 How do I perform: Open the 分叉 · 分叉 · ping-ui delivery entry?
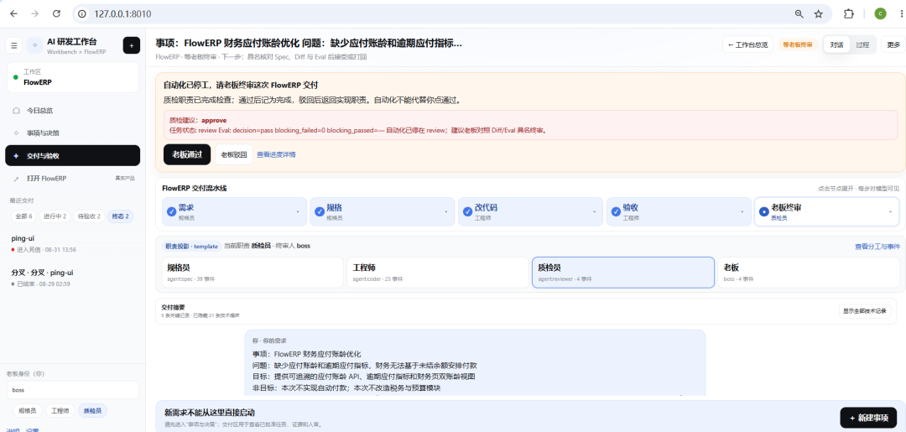point(72,278)
